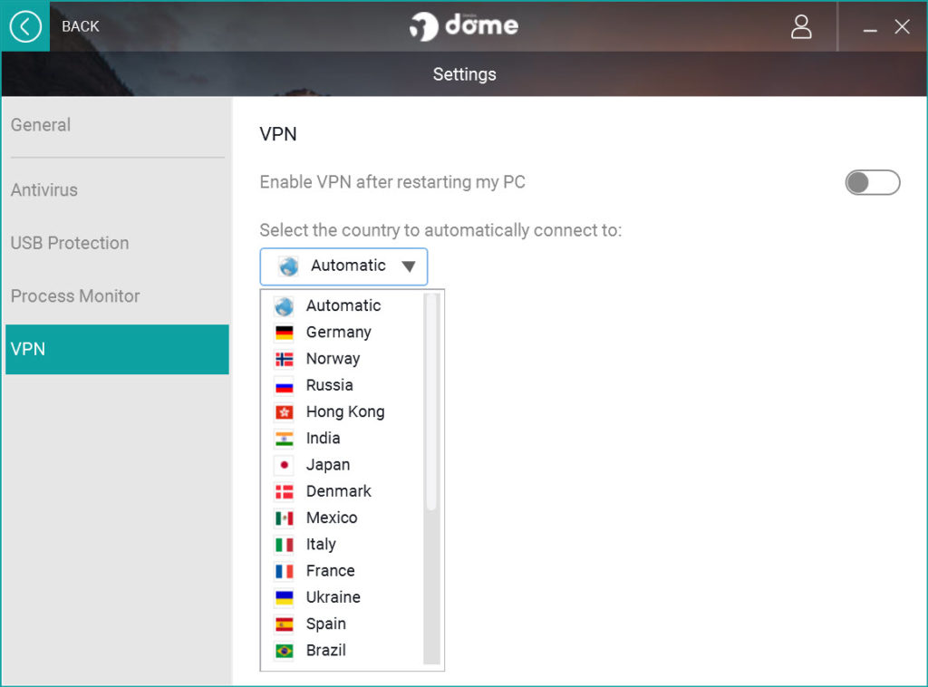
Task: Click the Denmark flag icon
Action: pos(284,492)
